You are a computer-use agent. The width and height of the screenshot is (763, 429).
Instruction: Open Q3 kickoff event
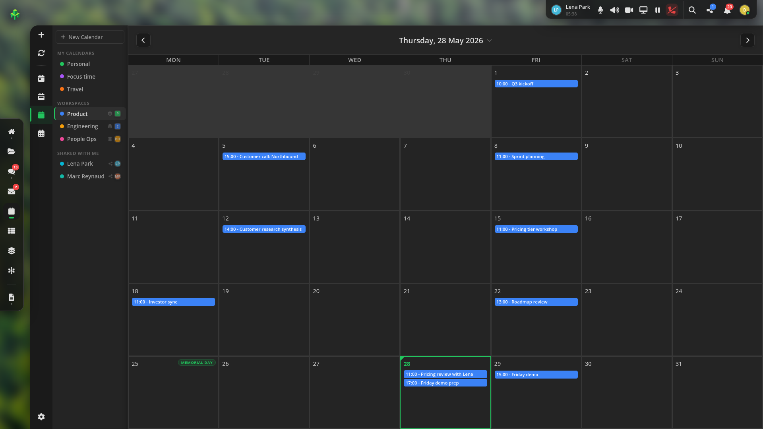click(536, 84)
